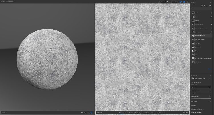The image size is (214, 115).
Task: Show the hidden layer two rows below Sharpen
Action: [211, 28]
